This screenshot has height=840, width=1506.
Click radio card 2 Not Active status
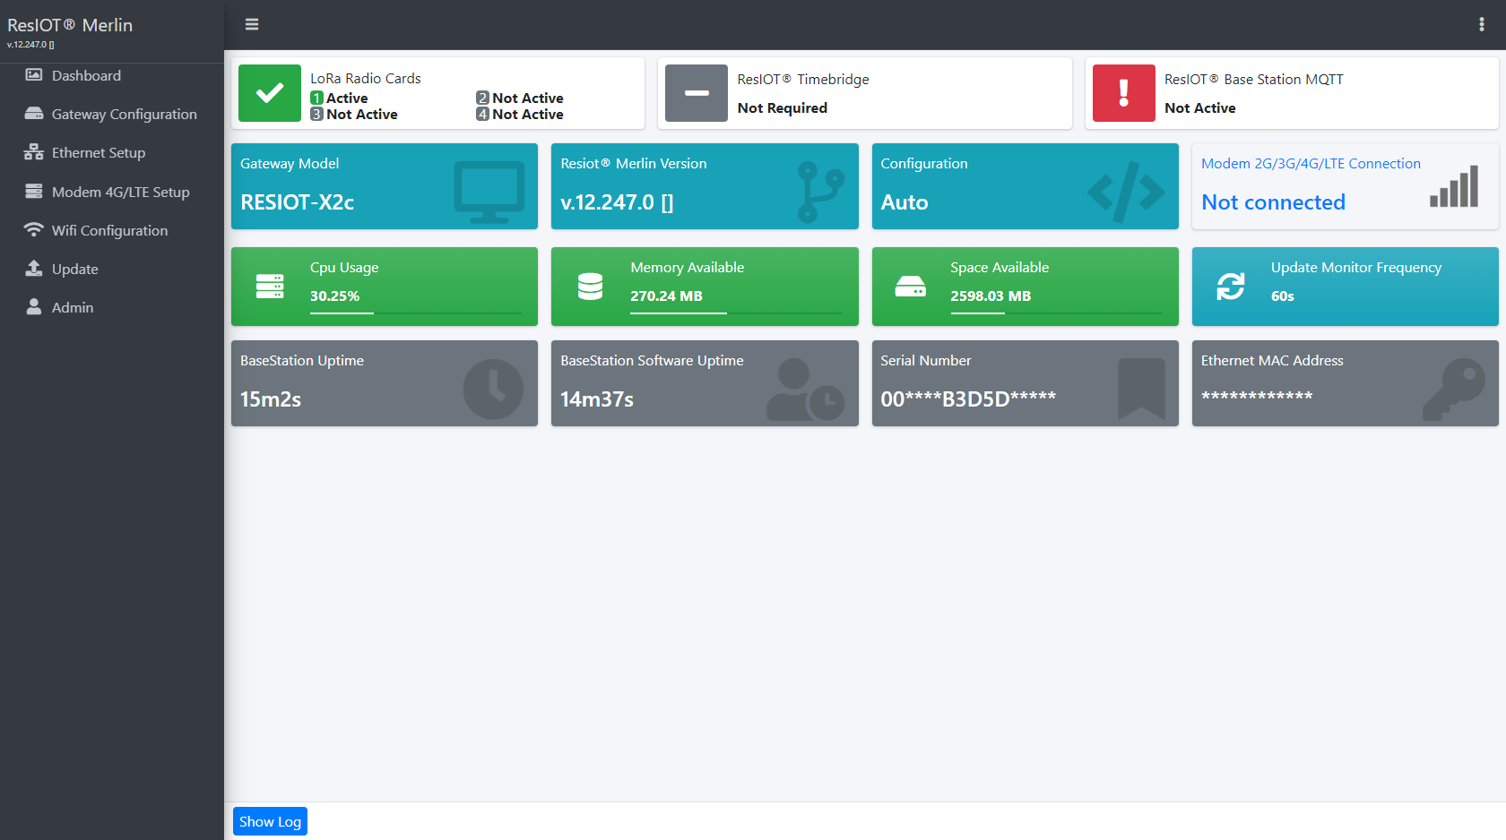click(520, 98)
